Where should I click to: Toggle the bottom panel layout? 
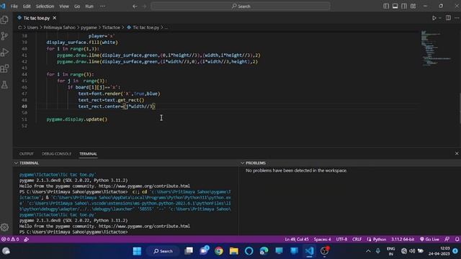click(395, 6)
